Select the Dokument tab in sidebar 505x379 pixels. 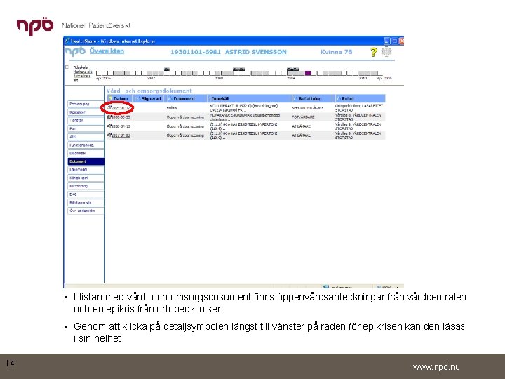point(86,161)
